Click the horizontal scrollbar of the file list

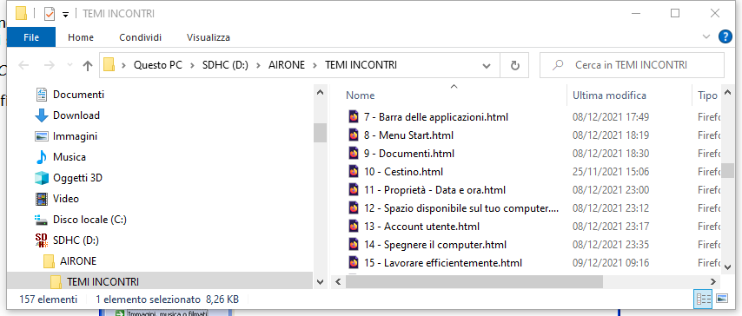474,281
